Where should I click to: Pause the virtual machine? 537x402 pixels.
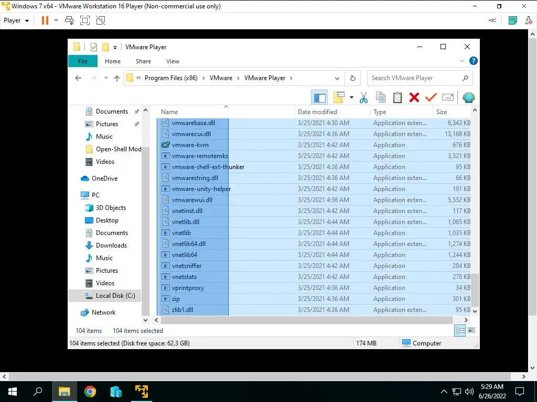[45, 20]
